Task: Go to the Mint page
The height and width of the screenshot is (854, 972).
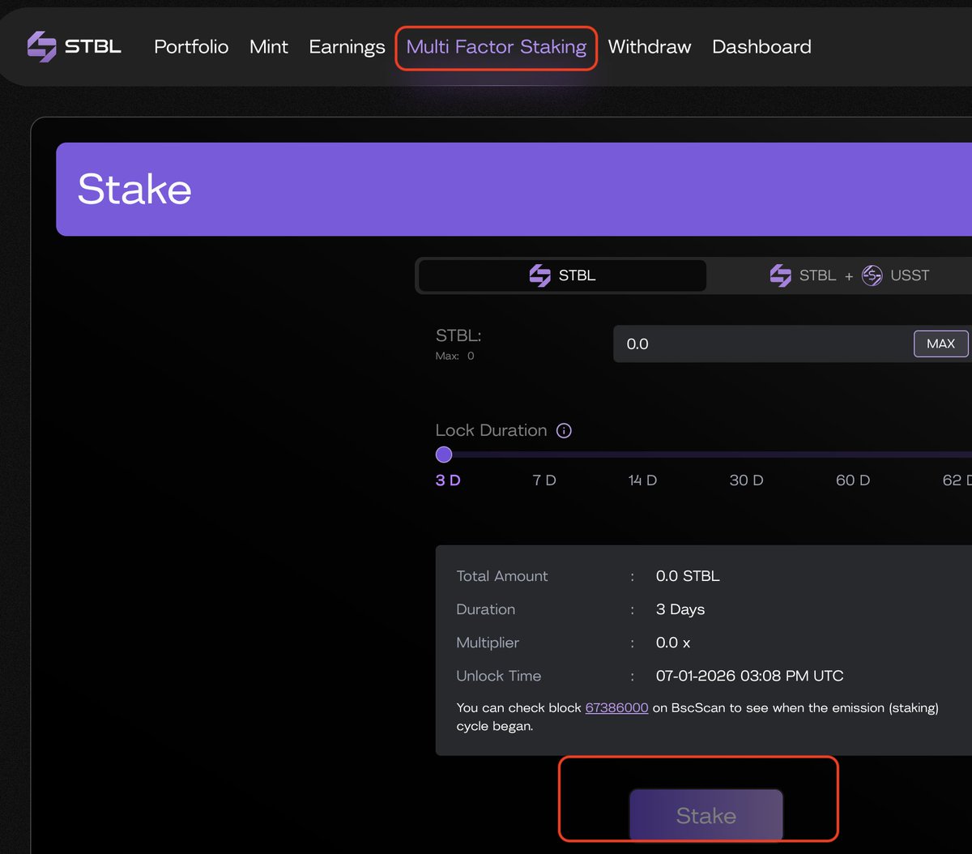Action: [268, 47]
